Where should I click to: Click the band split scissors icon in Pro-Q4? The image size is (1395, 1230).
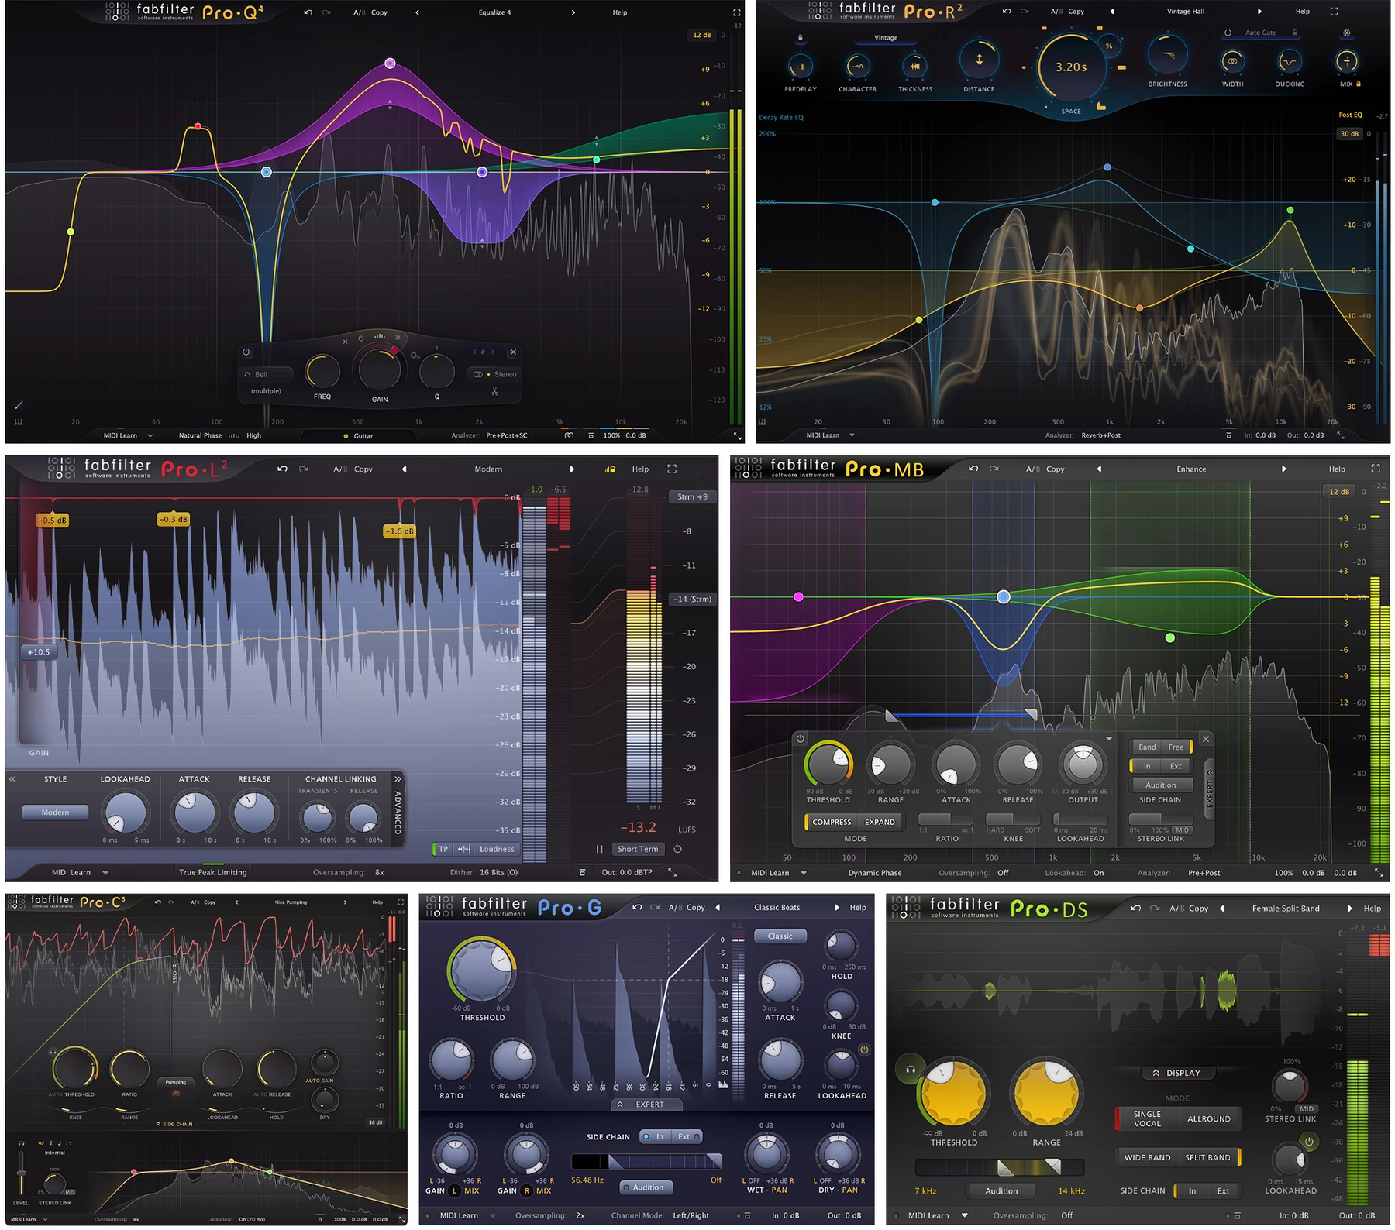click(x=494, y=391)
